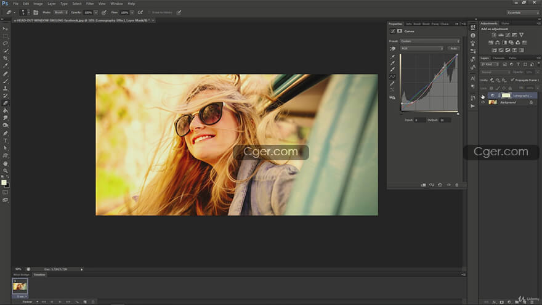Open the Window menu
Screen dimensions: 542x305
116,4
